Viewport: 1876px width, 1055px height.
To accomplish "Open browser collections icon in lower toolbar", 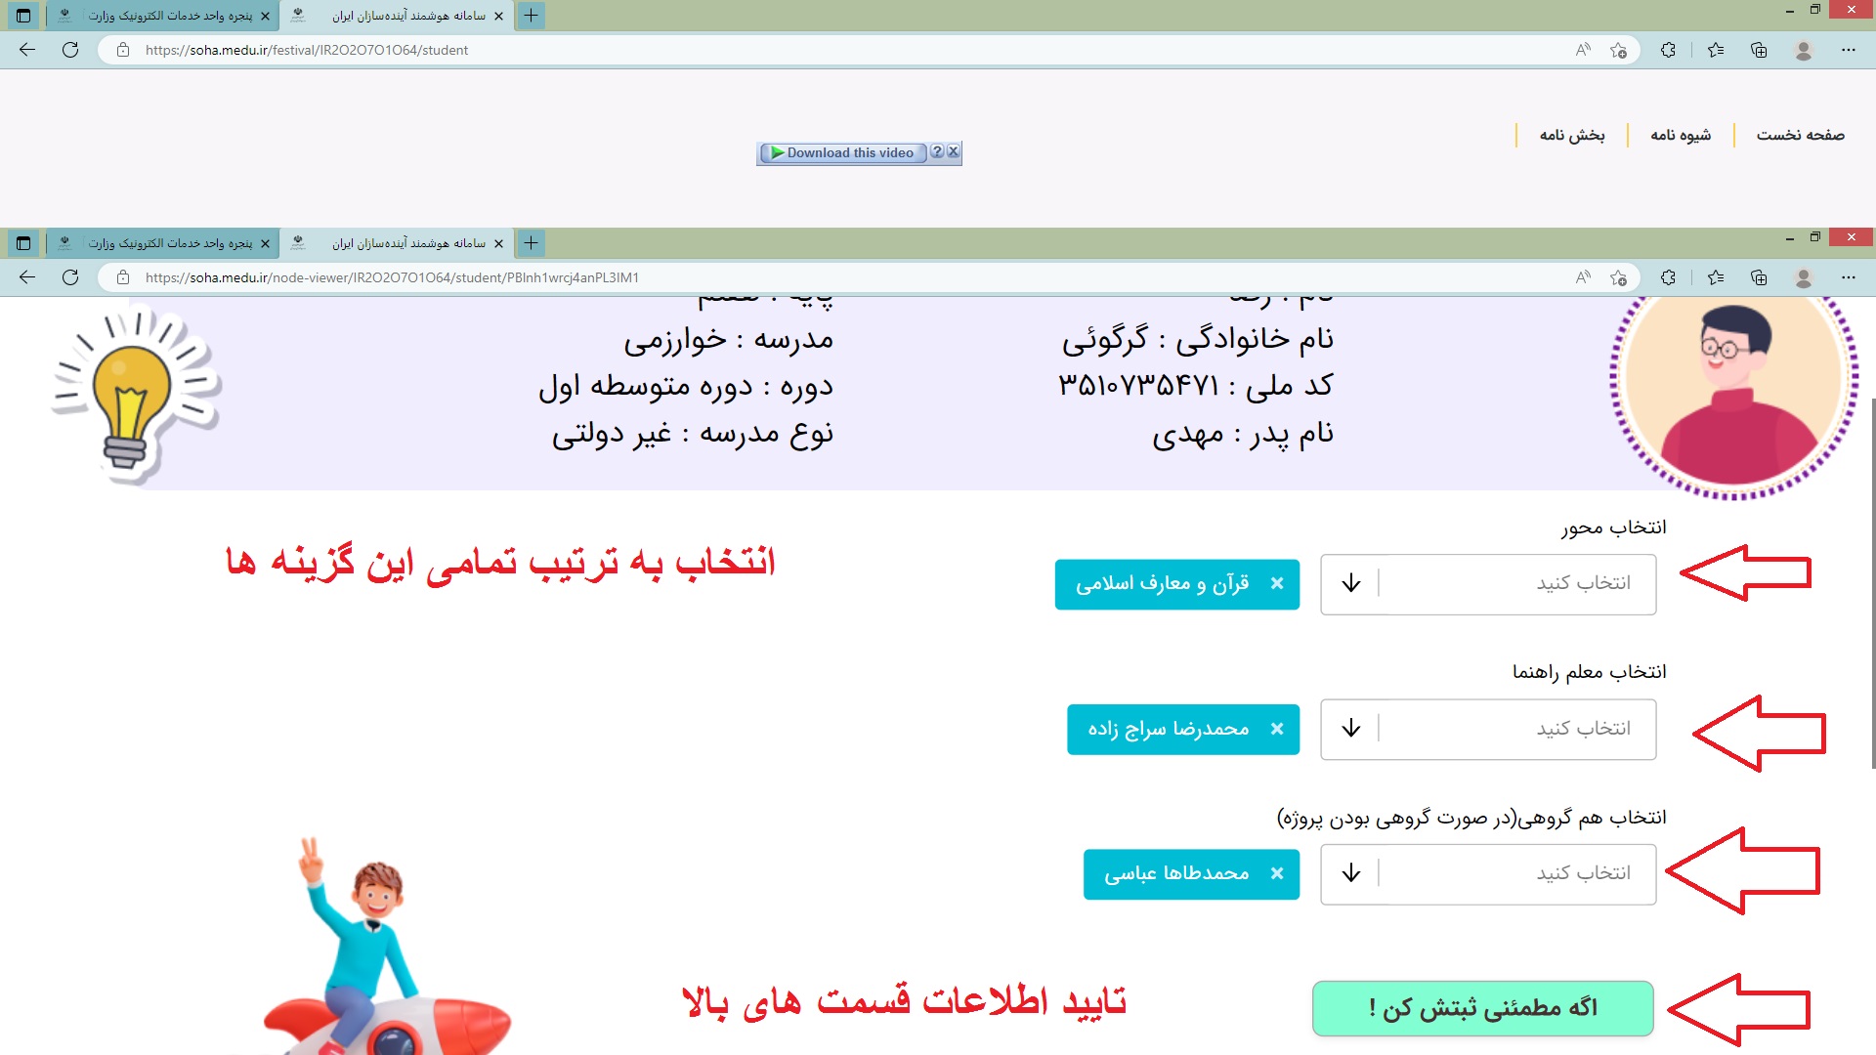I will click(x=1759, y=277).
